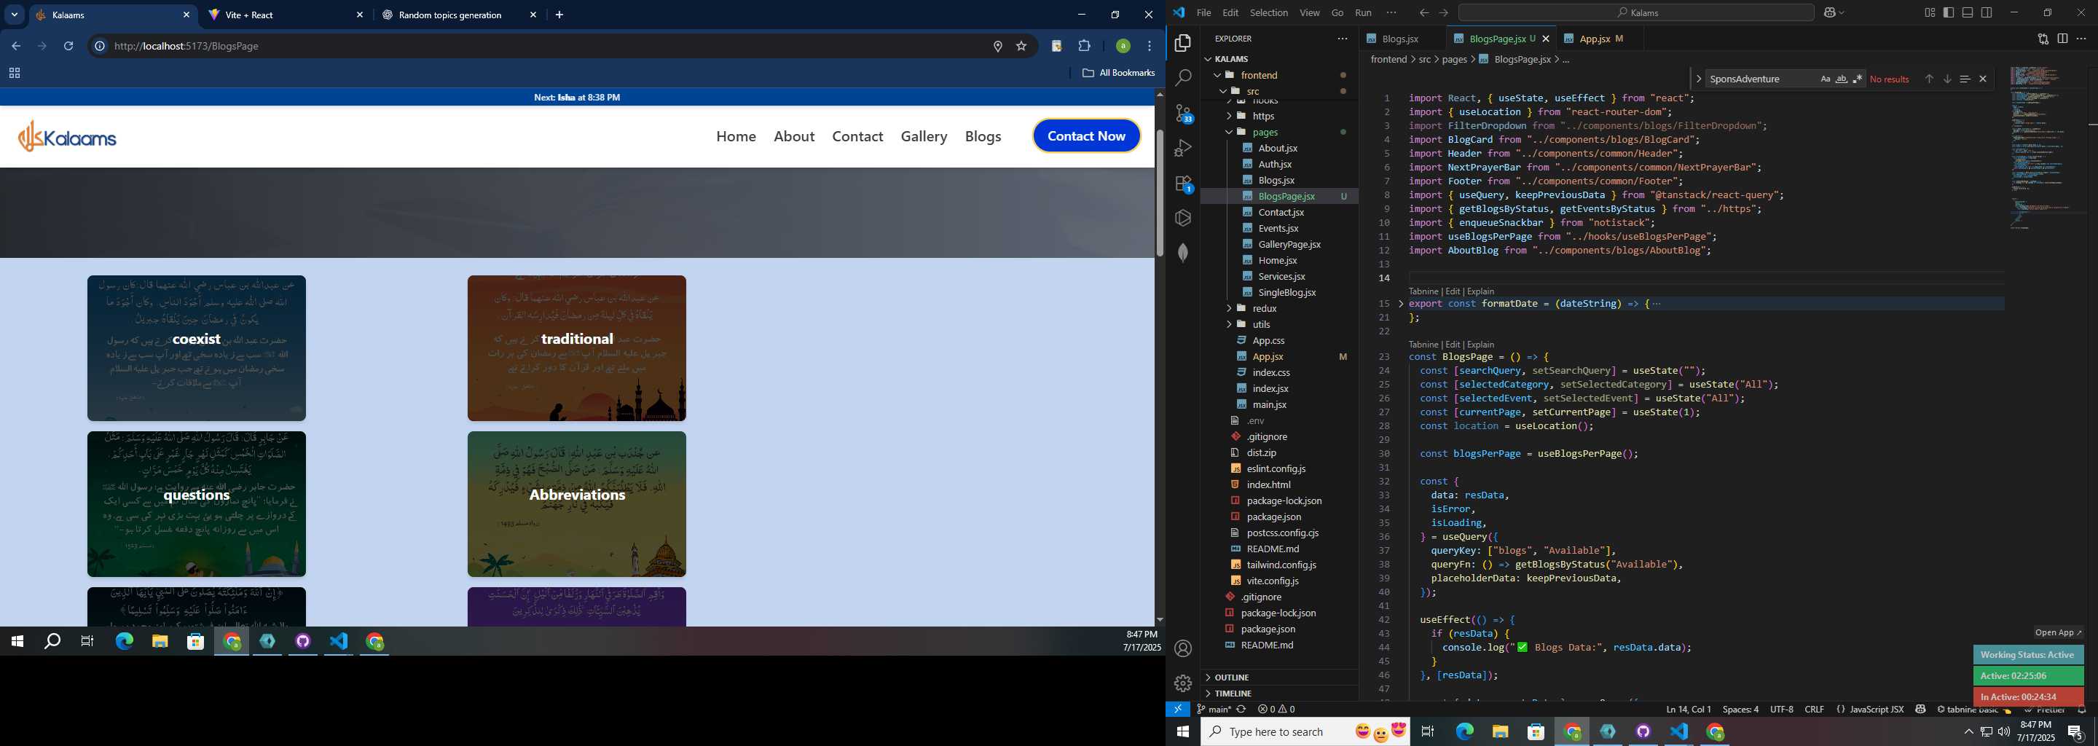Open the About link in site navbar
Image resolution: width=2098 pixels, height=746 pixels.
tap(793, 136)
